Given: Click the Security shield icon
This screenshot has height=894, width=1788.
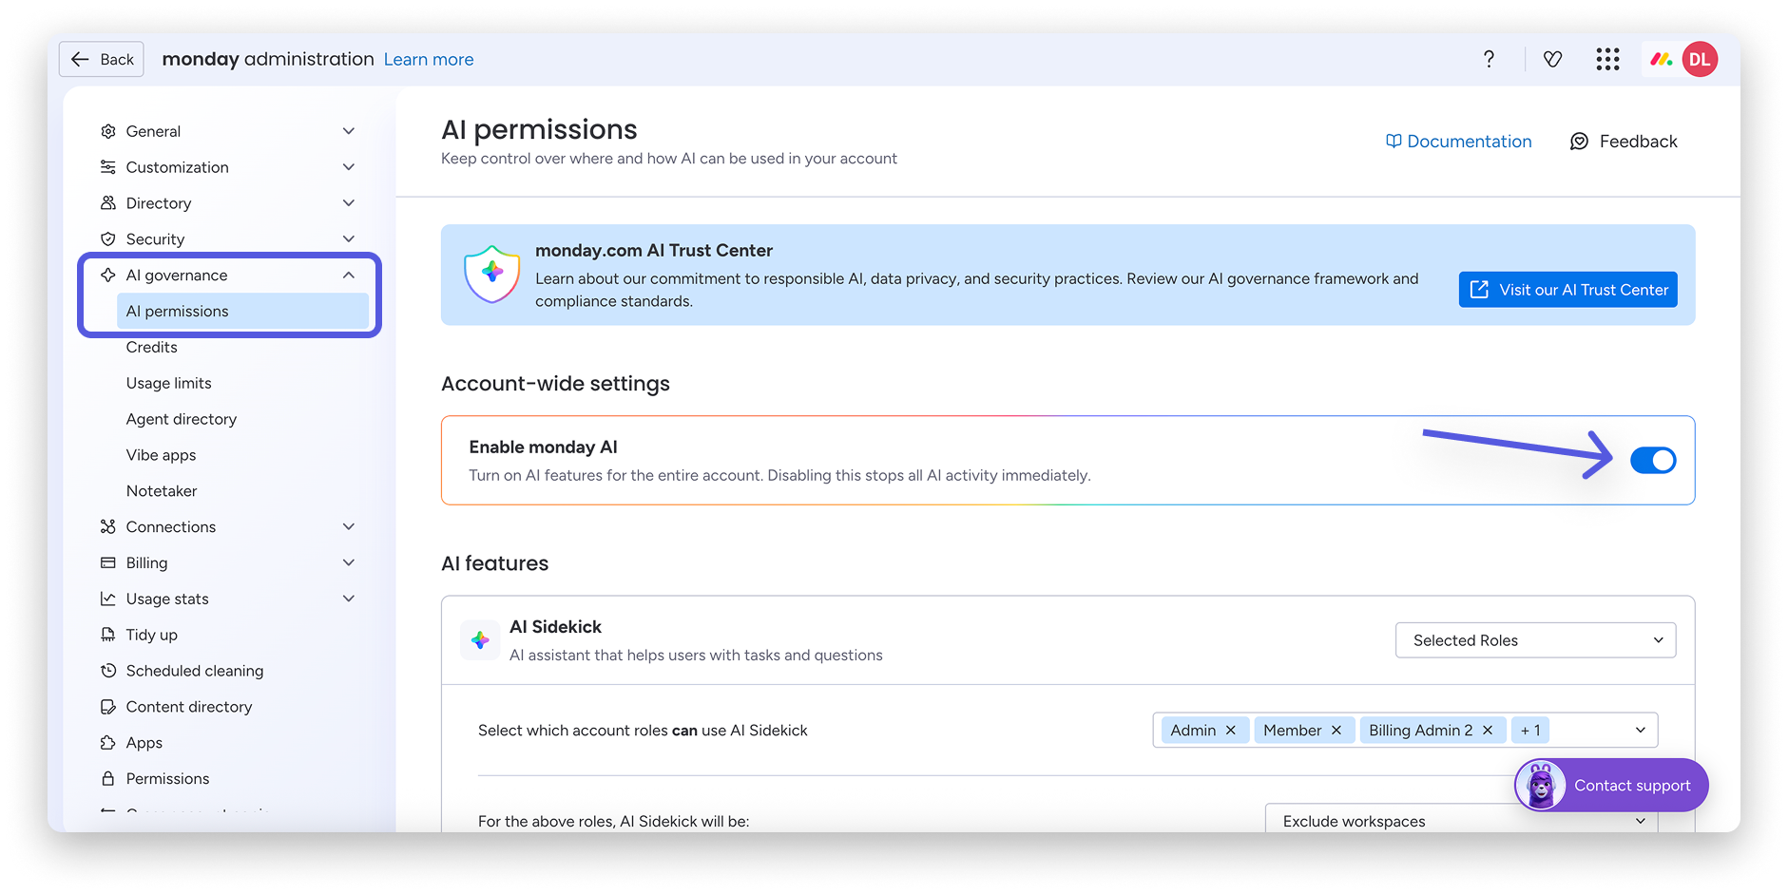Looking at the screenshot, I should point(108,239).
